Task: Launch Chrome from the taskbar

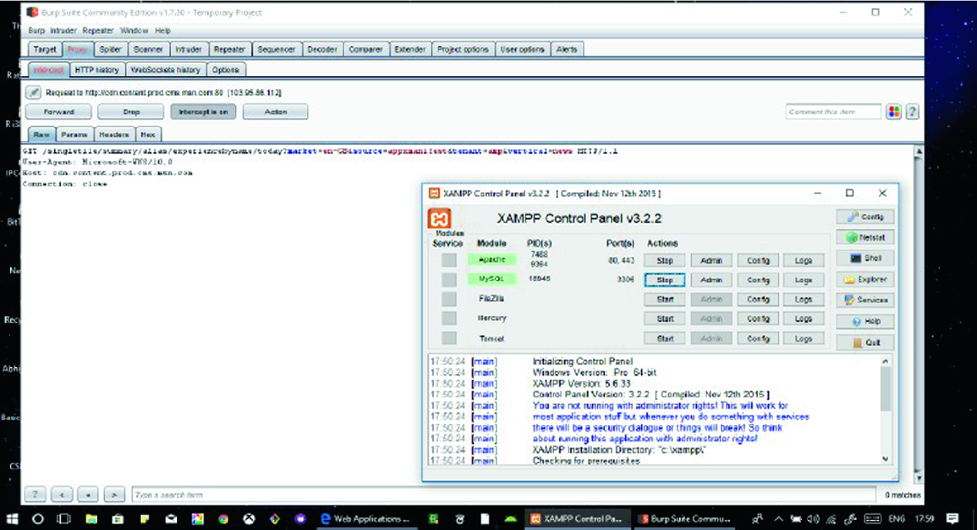Action: coord(223,518)
